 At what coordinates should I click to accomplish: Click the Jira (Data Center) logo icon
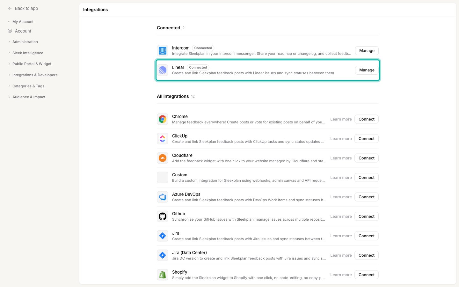click(163, 255)
